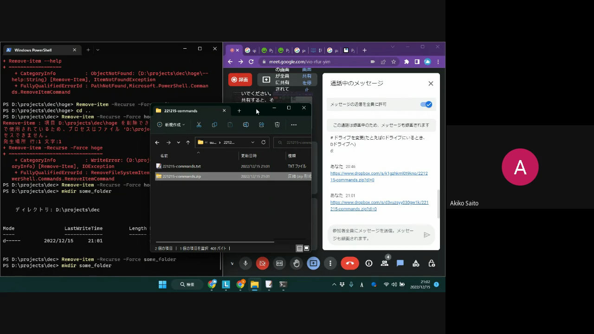Screen dimensions: 594x334
Task: Click the Delete trash icon in Explorer
Action: (277, 125)
